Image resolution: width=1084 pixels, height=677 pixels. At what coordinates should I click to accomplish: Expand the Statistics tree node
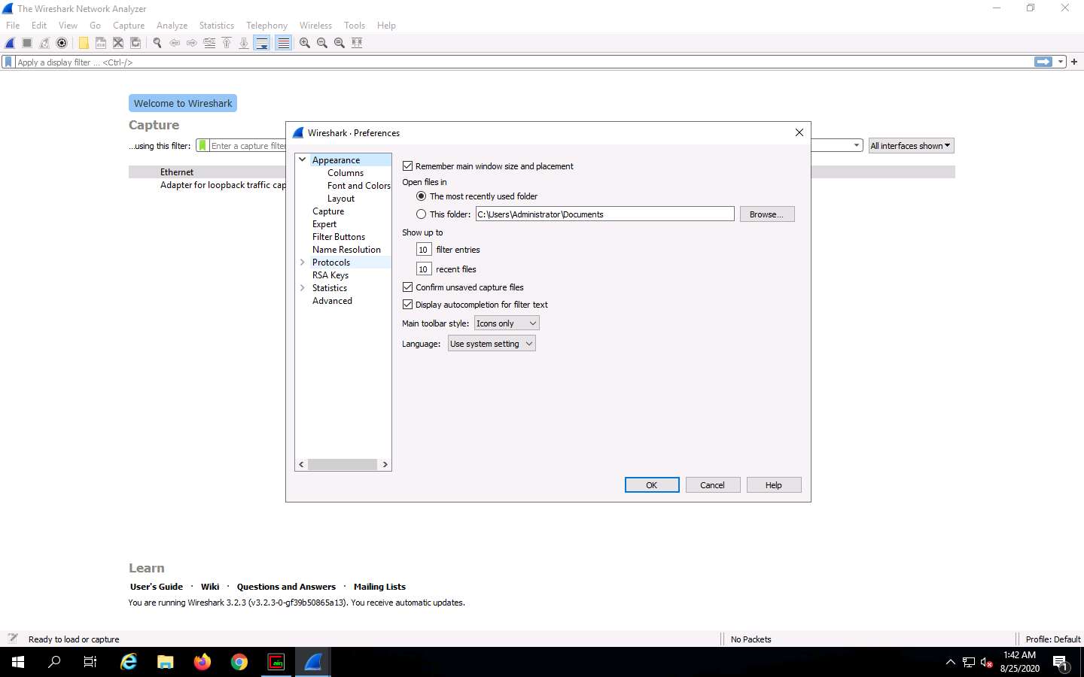tap(303, 288)
